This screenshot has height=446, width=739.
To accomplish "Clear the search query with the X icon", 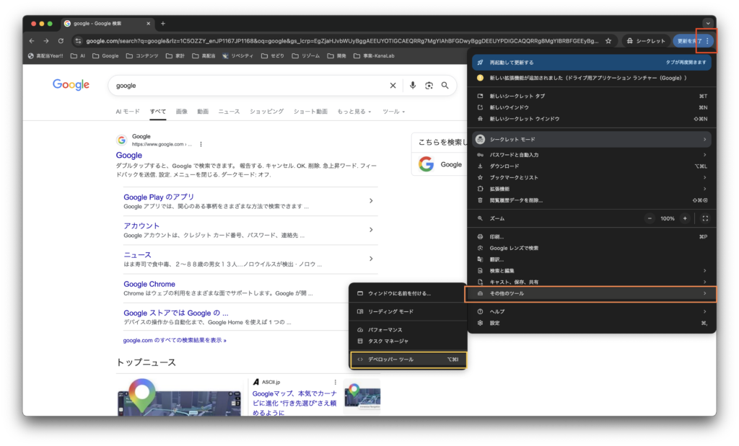I will (x=393, y=85).
